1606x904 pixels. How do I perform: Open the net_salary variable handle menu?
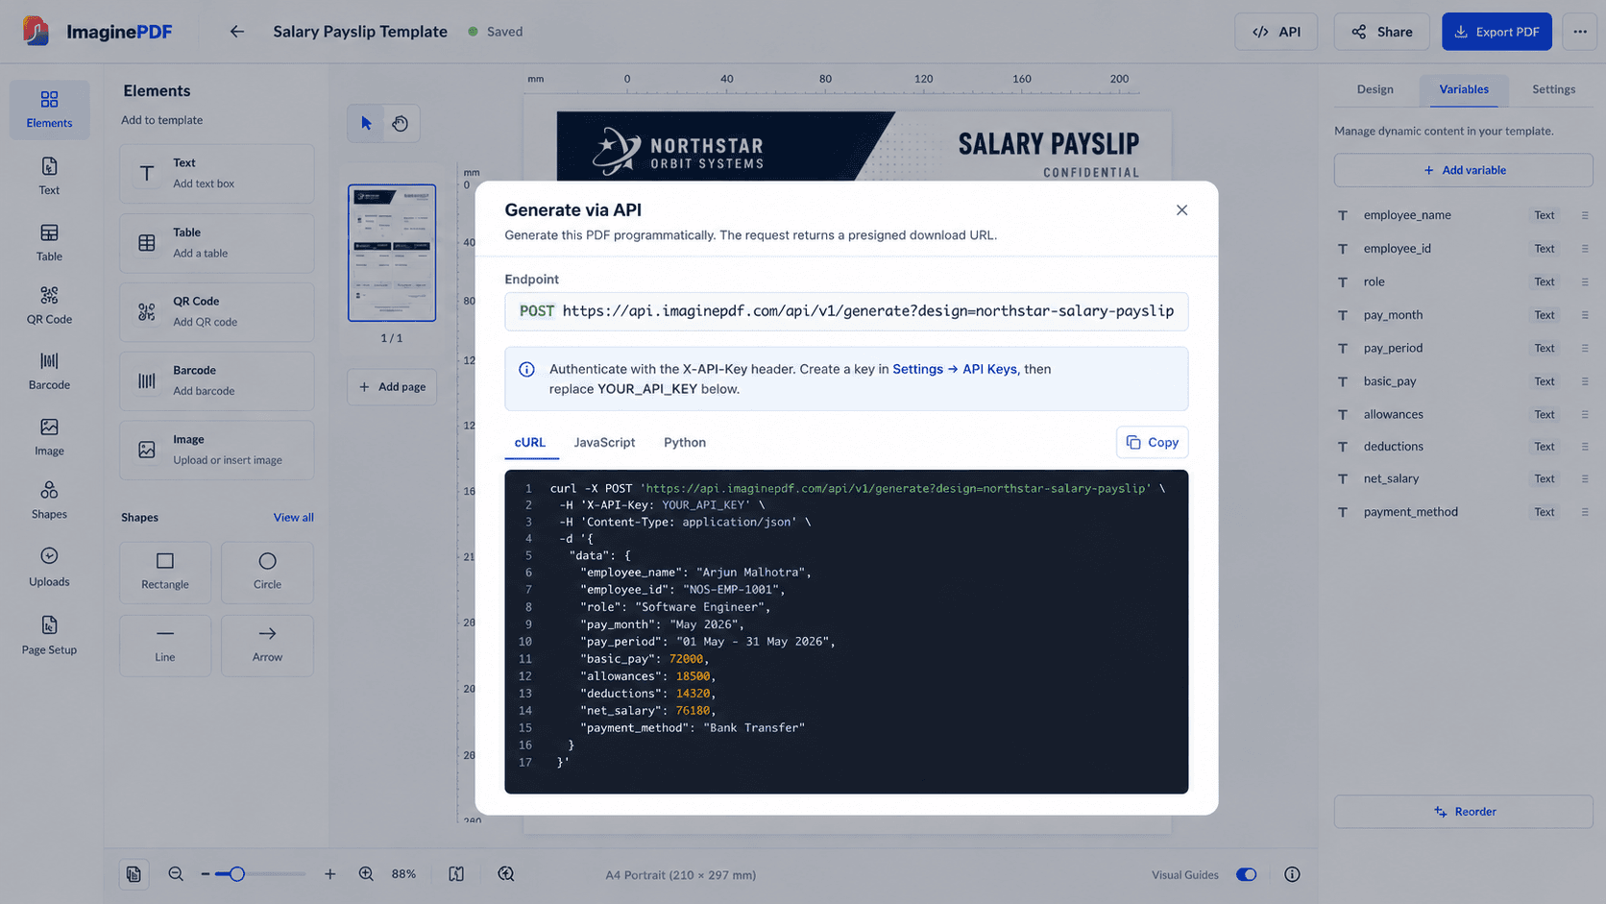(x=1585, y=478)
